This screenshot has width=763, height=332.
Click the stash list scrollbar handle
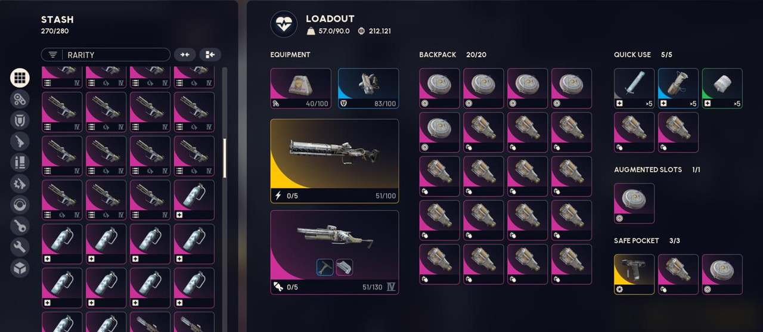pyautogui.click(x=225, y=158)
